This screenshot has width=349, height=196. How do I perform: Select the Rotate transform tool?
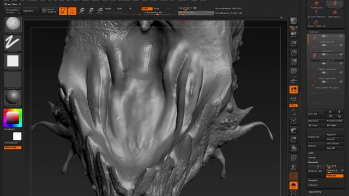(100, 11)
